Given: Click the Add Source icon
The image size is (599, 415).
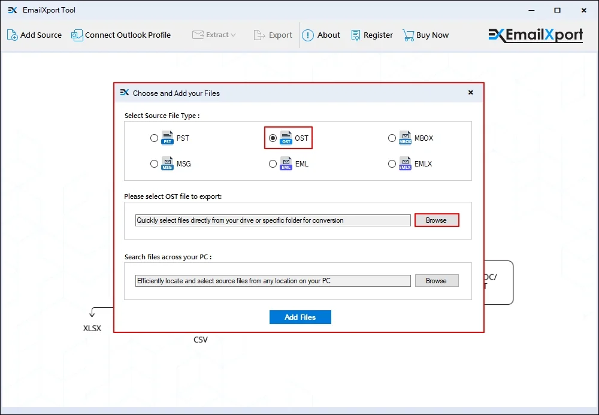Looking at the screenshot, I should point(11,35).
